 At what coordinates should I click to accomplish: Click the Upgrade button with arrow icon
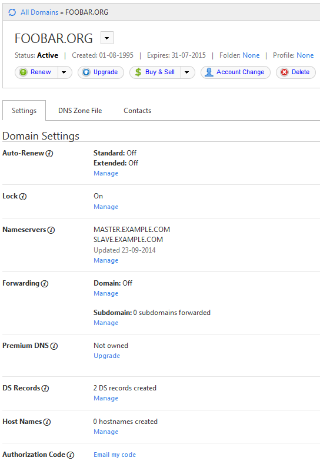tap(101, 72)
